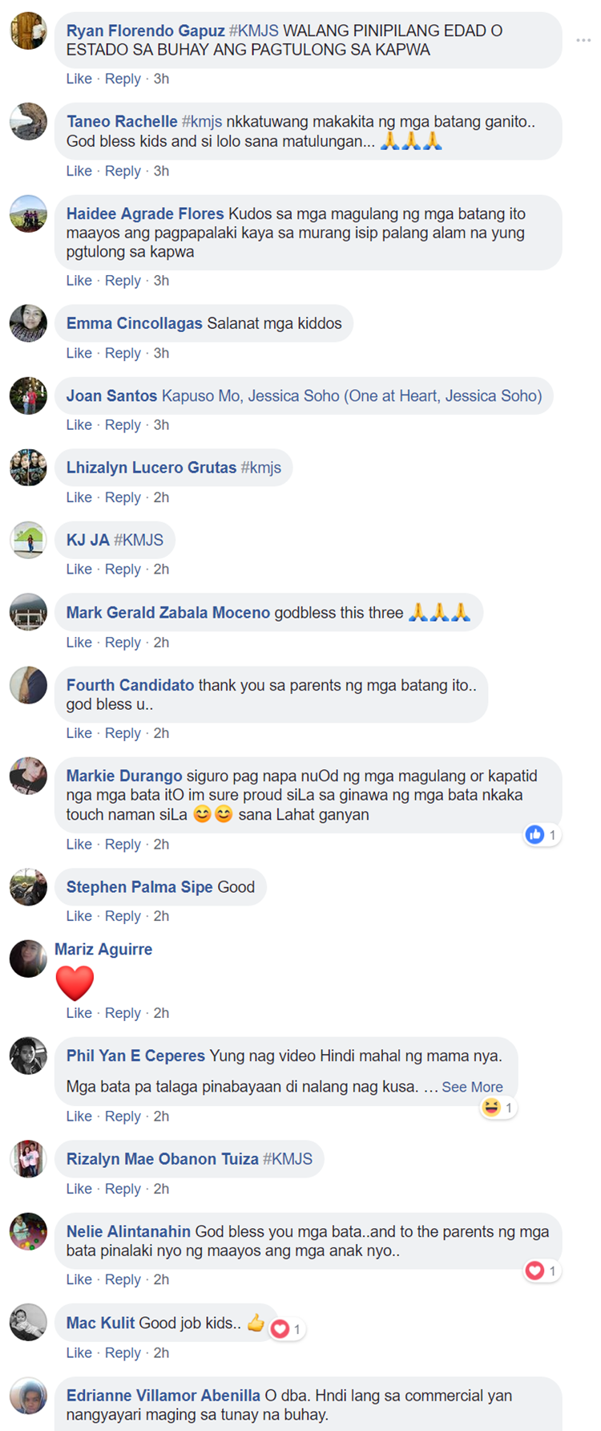Open the three-dots options menu on Ryan's comment
Screen dimensions: 601x1431
[583, 40]
